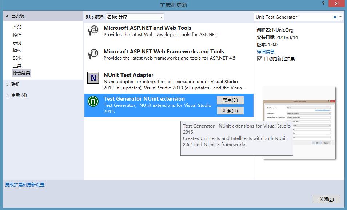This screenshot has height=210, width=347.
Task: Click the Microsoft ASP.NET and Web Tools icon
Action: coord(93,30)
